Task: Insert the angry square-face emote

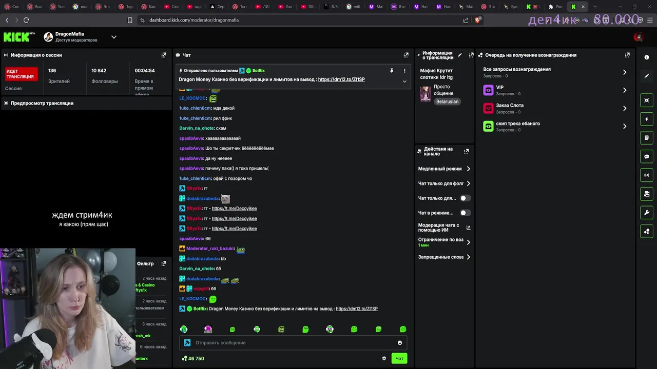Action: [281, 329]
